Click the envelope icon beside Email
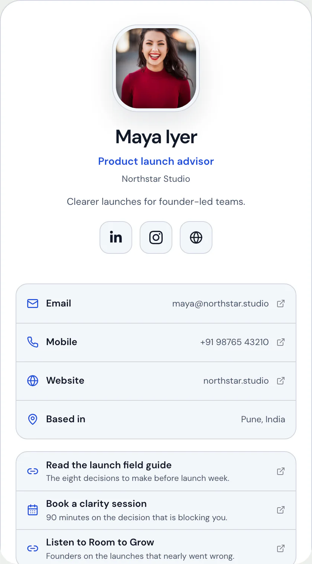 click(x=33, y=304)
